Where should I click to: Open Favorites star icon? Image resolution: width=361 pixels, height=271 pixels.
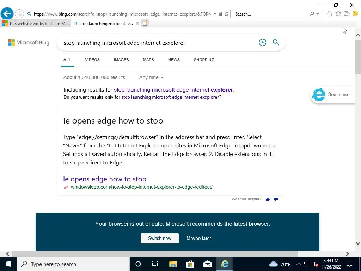(x=338, y=14)
